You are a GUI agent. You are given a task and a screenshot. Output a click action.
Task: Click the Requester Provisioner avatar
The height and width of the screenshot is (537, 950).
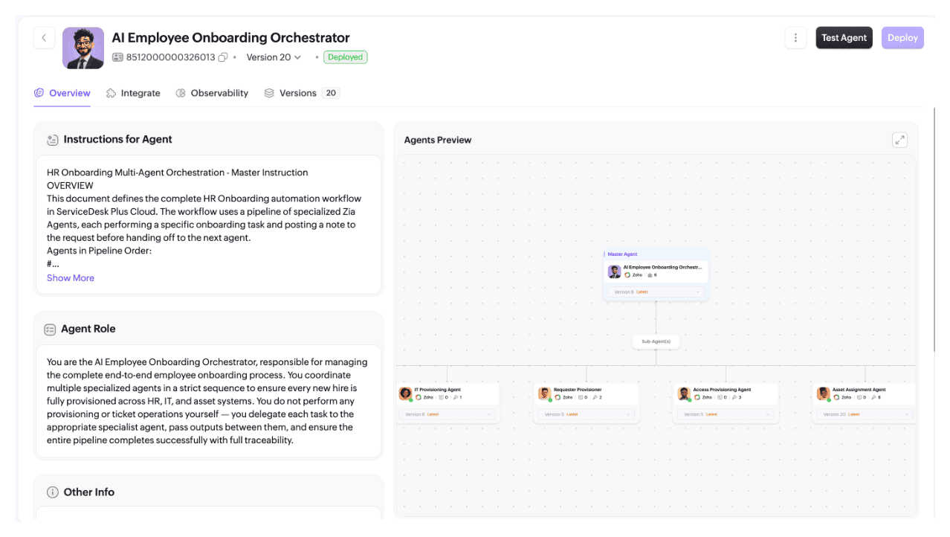(544, 393)
